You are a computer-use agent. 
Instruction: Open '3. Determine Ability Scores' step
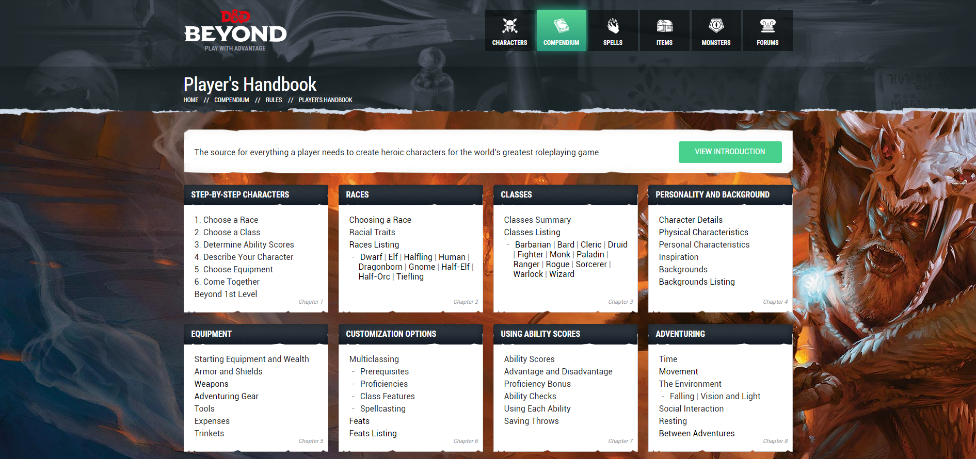tap(244, 244)
